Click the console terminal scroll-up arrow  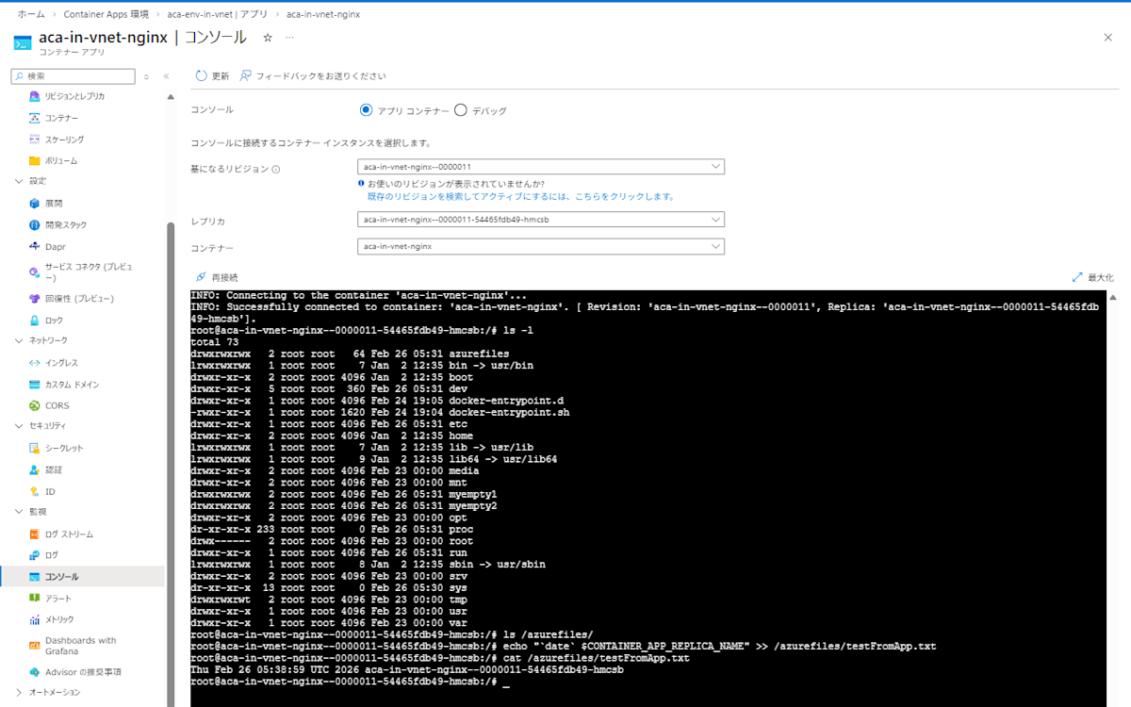point(1113,298)
